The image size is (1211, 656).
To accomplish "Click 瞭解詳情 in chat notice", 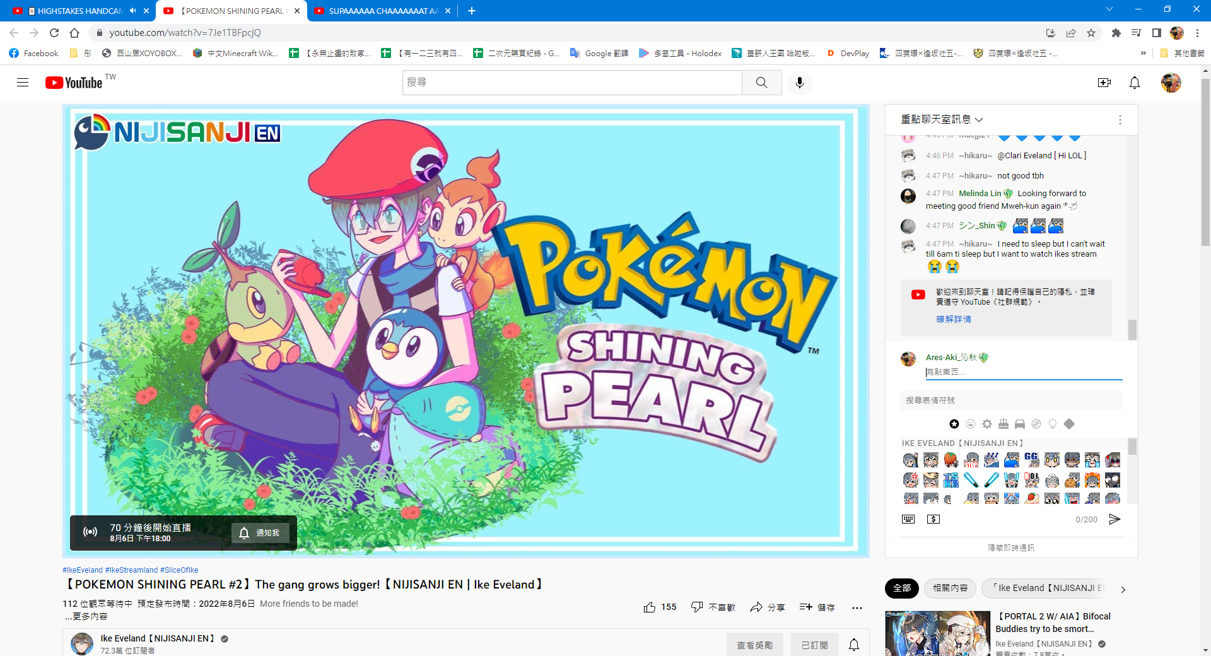I will 954,319.
